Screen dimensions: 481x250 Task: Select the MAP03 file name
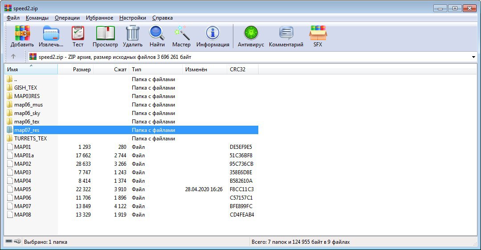pos(22,172)
